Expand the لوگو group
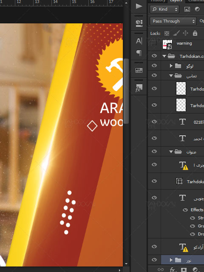 coord(171,65)
